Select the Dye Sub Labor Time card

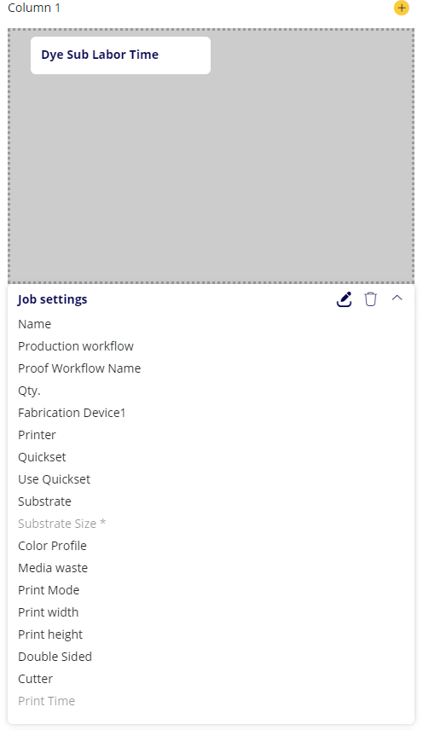tap(120, 55)
